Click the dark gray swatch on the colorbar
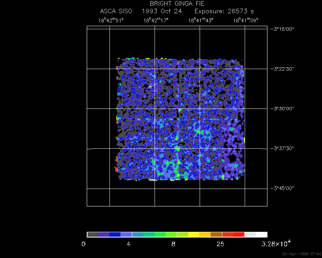 (92, 234)
